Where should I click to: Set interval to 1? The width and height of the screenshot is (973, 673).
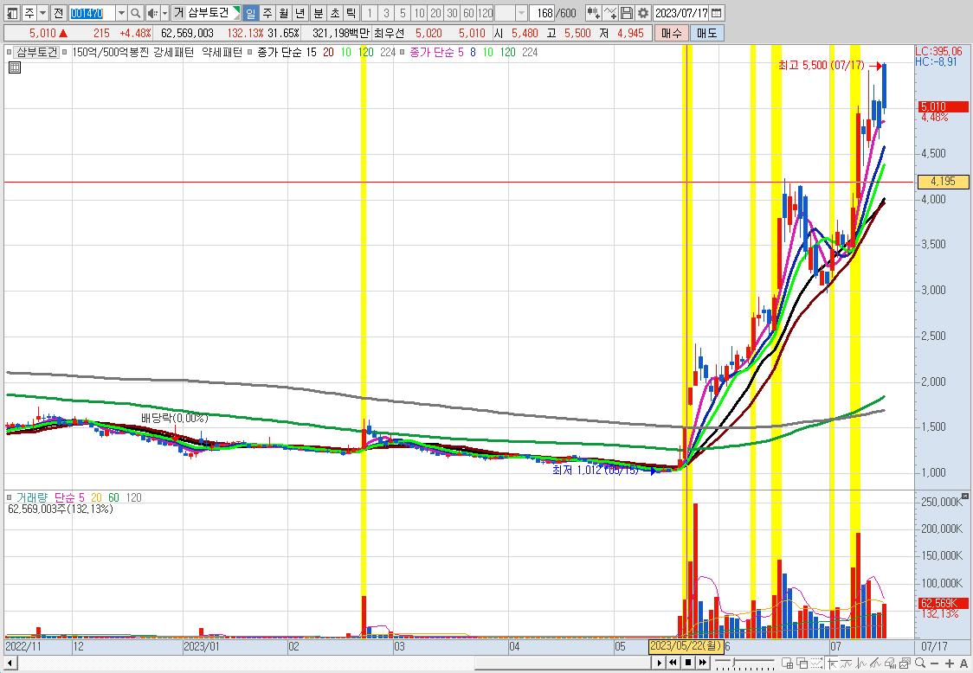370,13
